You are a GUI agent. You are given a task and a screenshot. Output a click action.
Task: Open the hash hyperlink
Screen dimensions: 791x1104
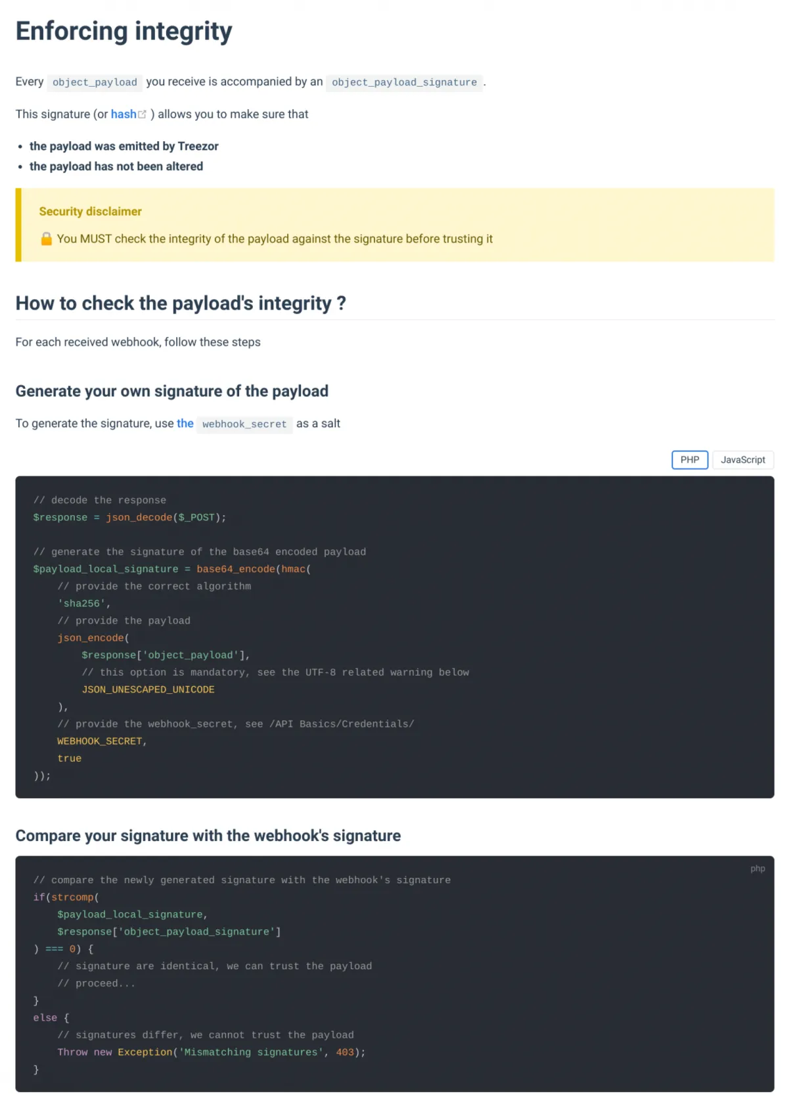point(124,114)
